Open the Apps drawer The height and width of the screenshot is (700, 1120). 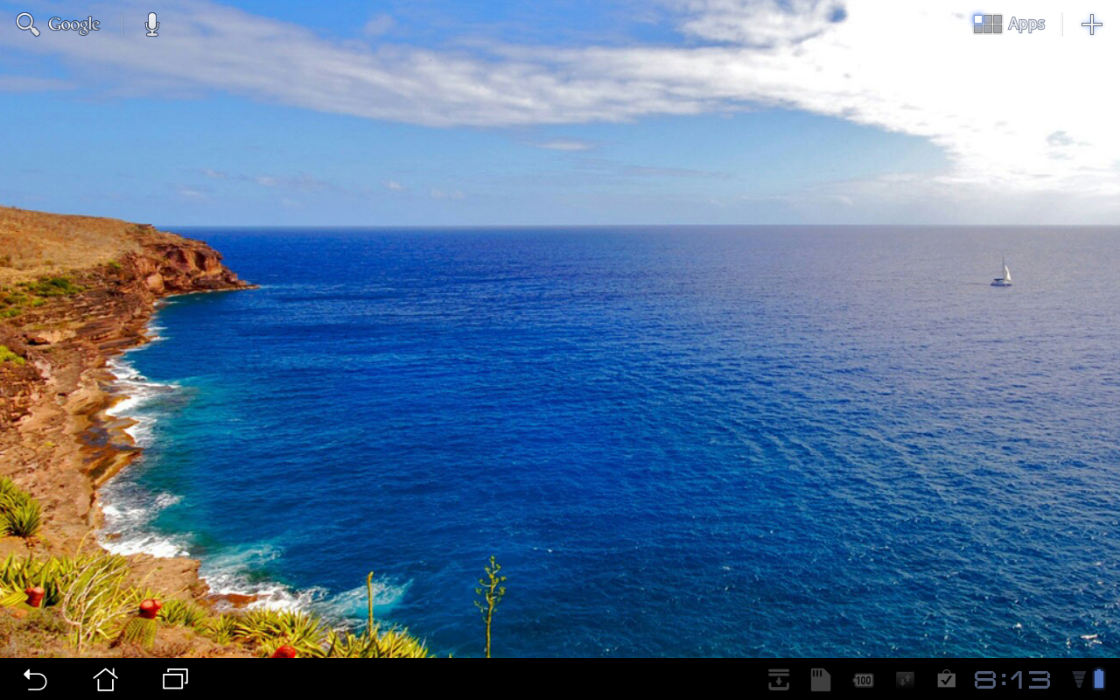(1009, 24)
